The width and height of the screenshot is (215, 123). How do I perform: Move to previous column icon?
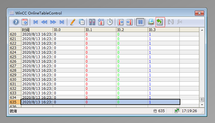coord(121,22)
